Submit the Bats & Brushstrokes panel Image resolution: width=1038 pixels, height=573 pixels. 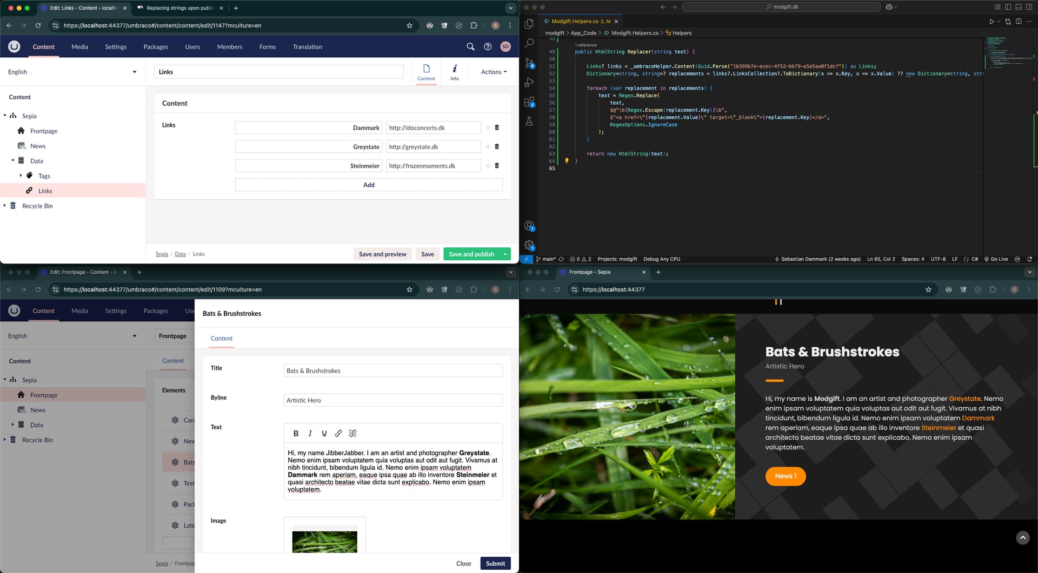(495, 563)
